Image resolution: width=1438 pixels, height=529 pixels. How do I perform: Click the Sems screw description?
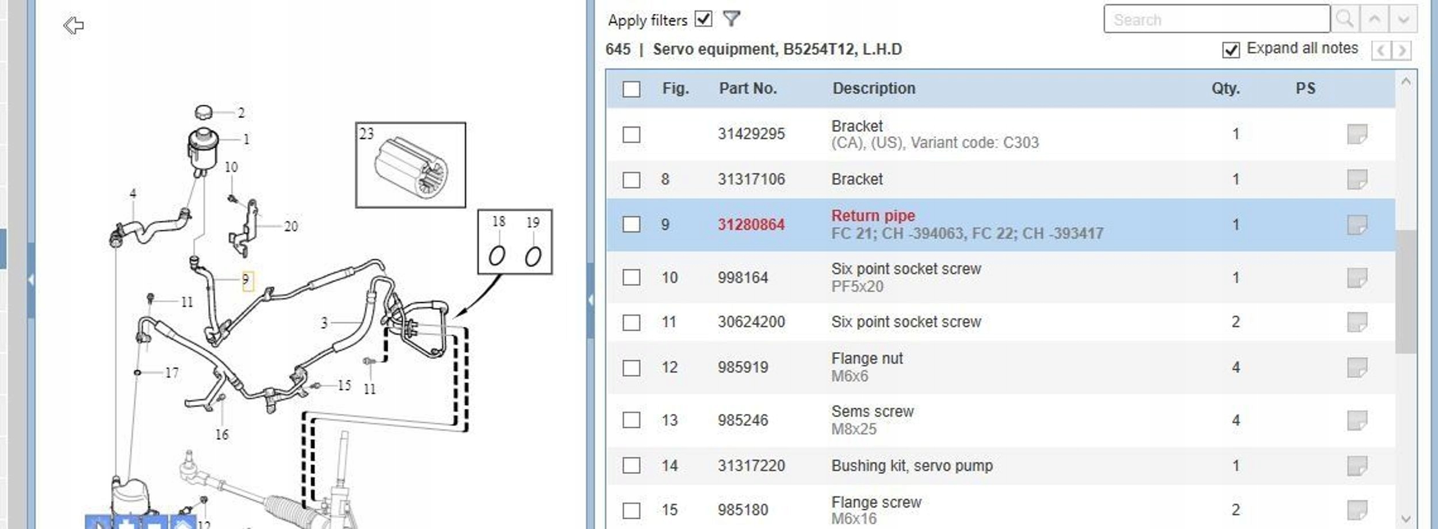(872, 412)
